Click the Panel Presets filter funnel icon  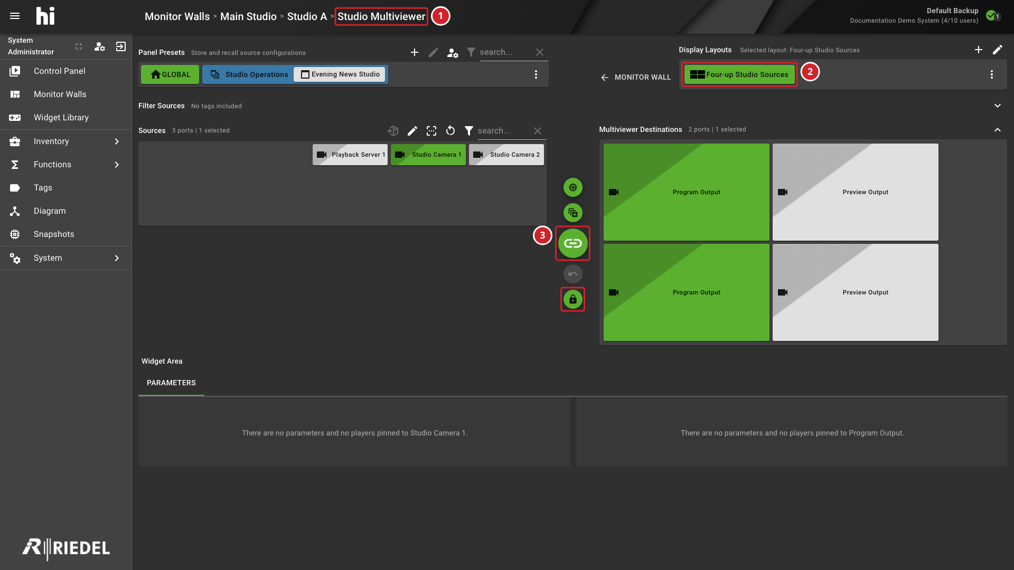coord(471,52)
